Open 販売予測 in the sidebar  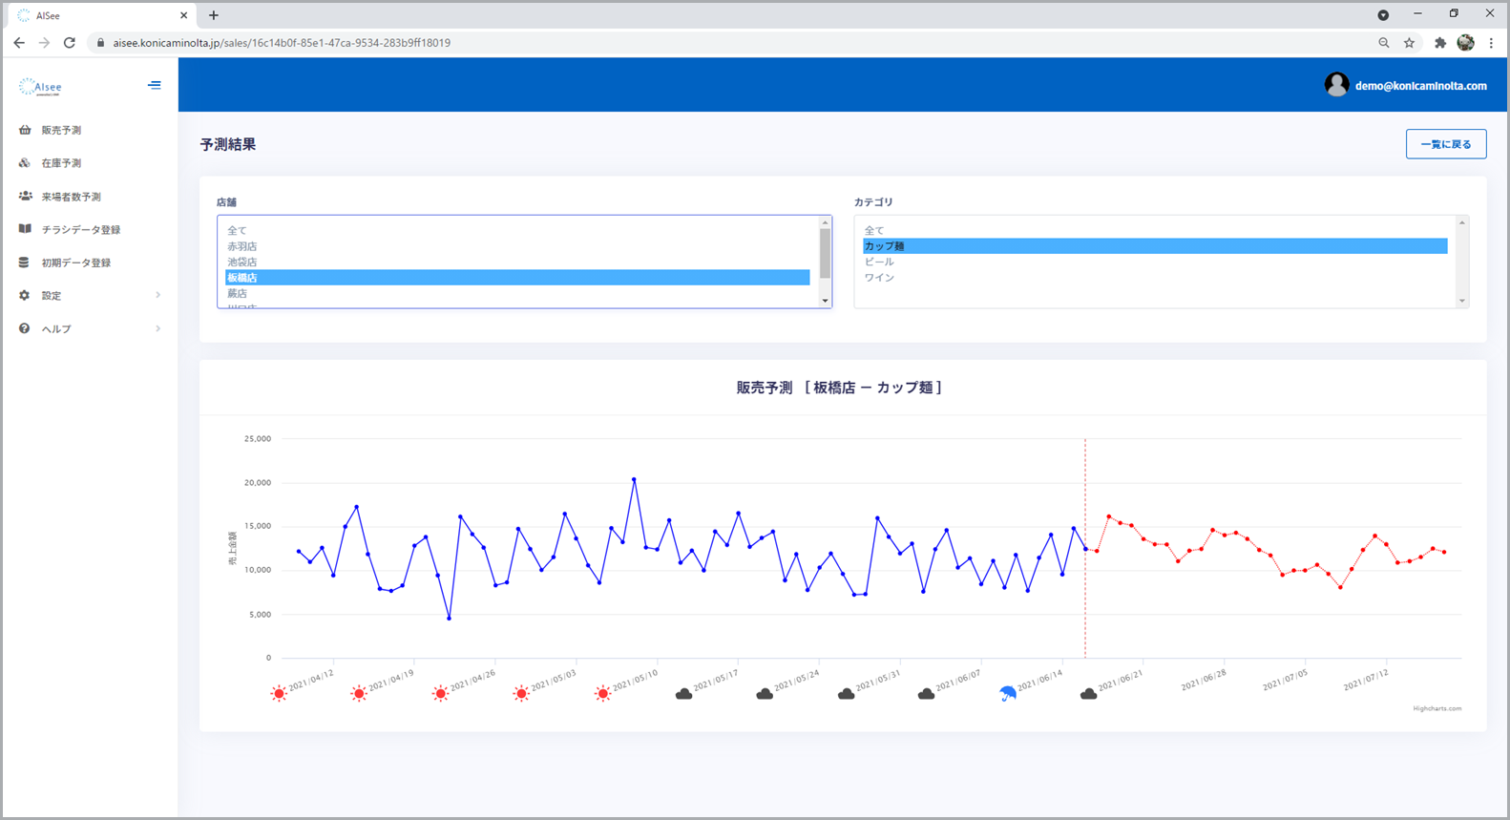[61, 131]
